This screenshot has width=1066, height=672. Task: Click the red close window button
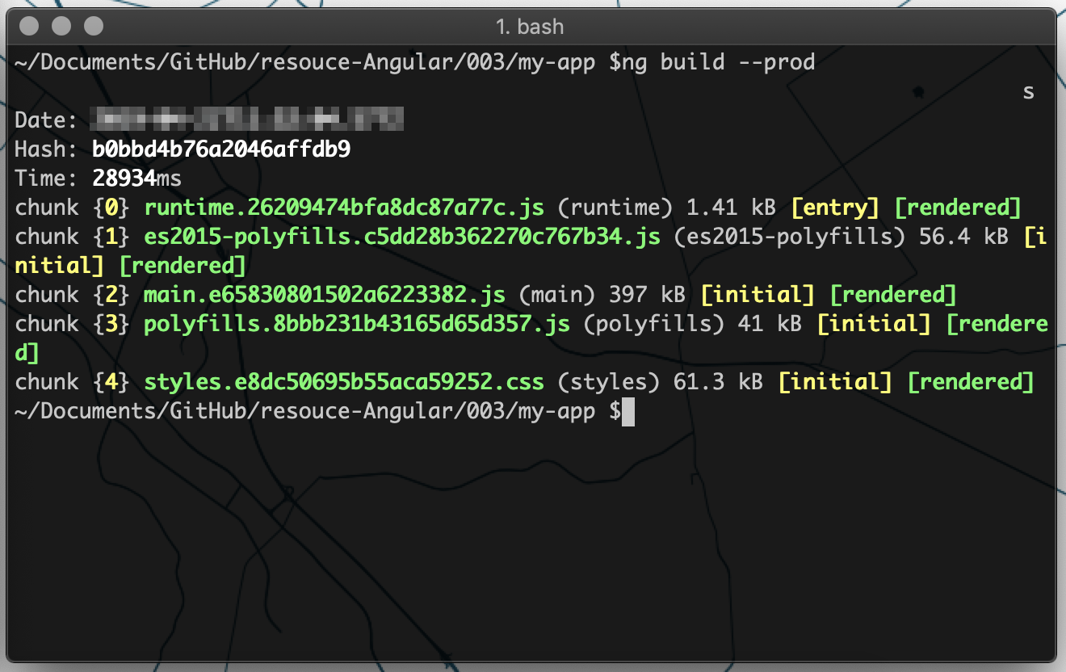pyautogui.click(x=29, y=26)
